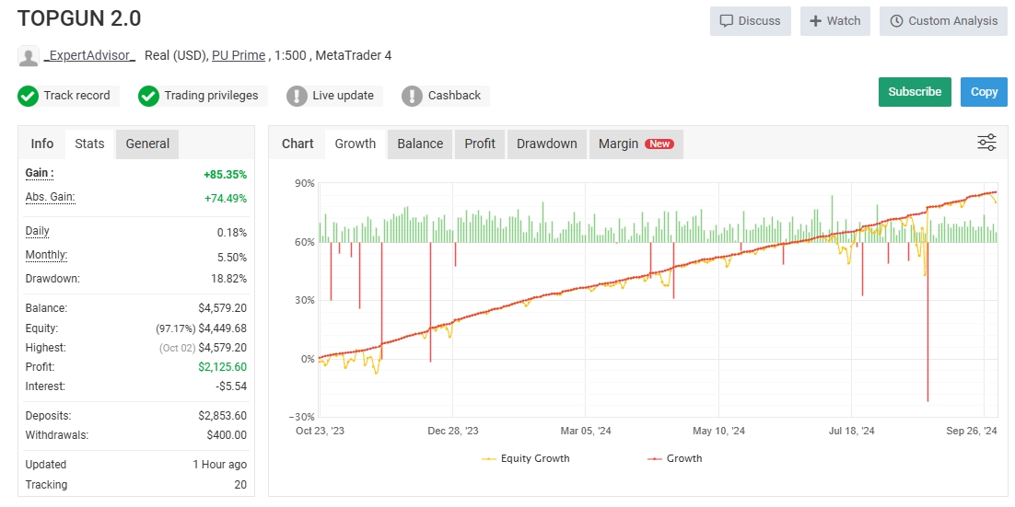Click the Tracking count 20

coord(240,484)
